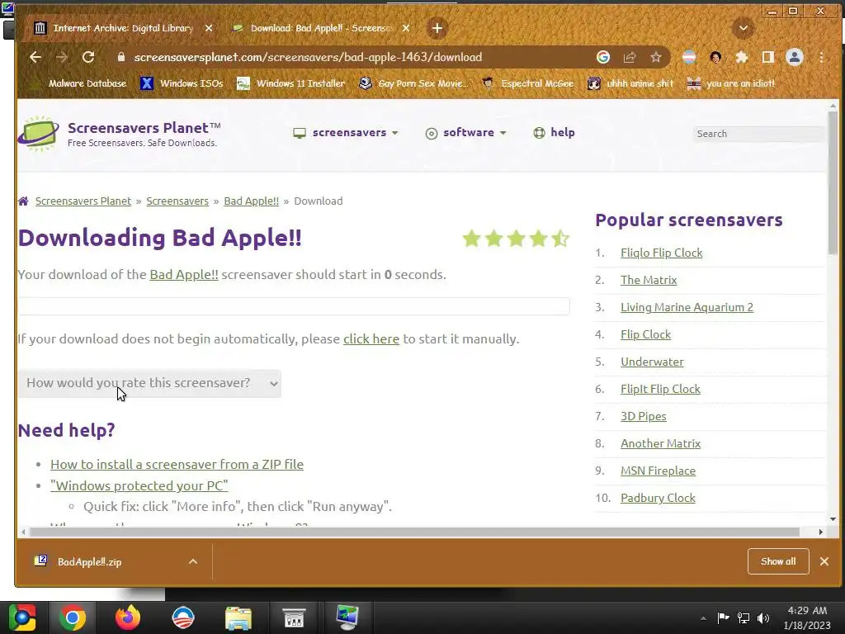845x634 pixels.
Task: Open the Chrome profile avatar
Action: tap(795, 57)
